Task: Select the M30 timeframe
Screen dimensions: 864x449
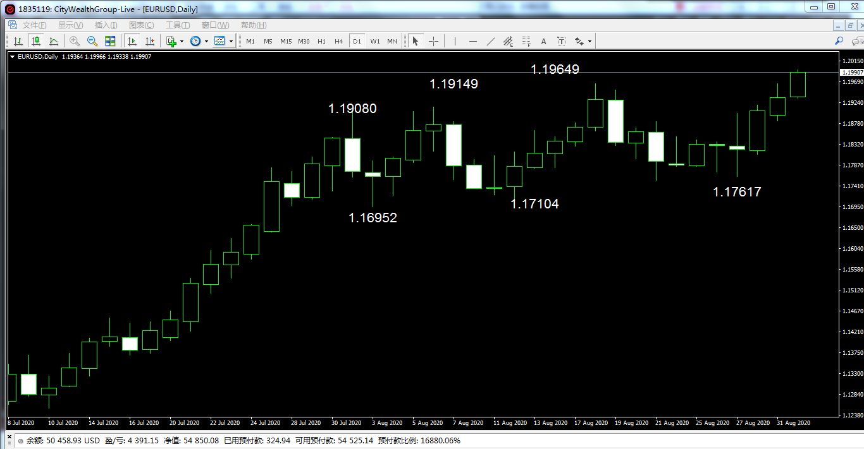Action: click(x=304, y=41)
